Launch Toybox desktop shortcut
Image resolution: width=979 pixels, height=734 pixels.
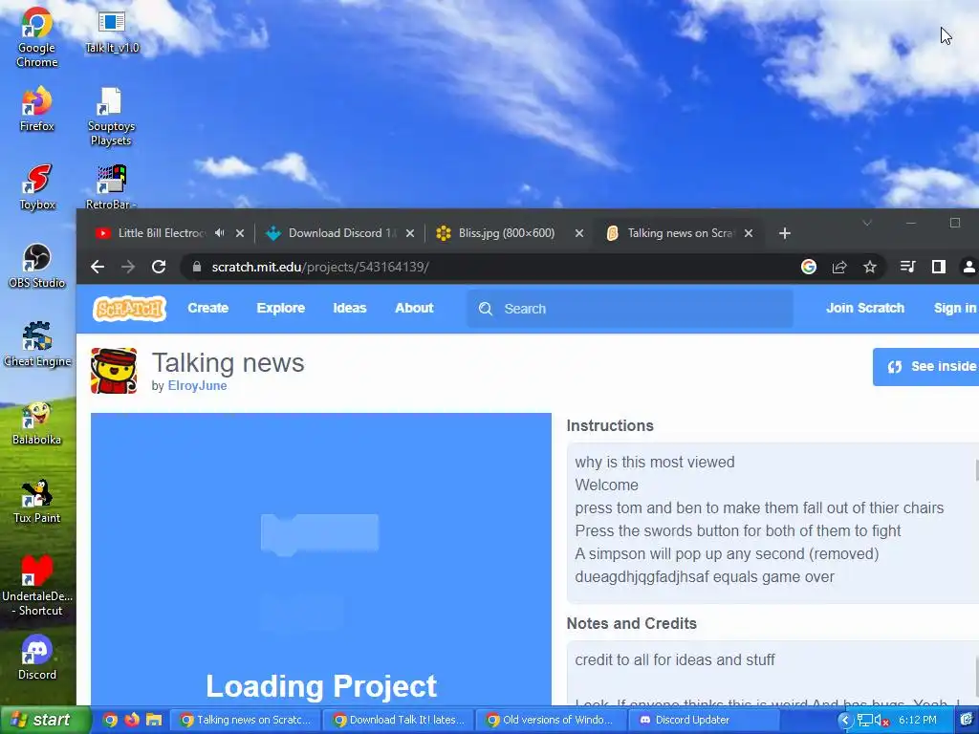point(37,186)
